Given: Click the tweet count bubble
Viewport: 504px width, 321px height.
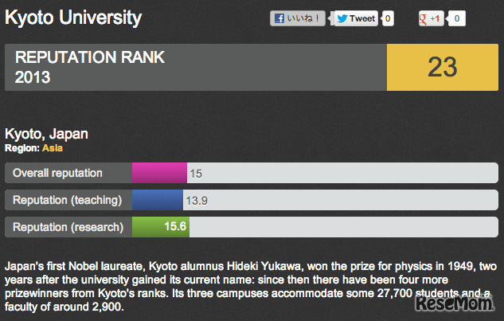Looking at the screenshot, I should tap(388, 18).
